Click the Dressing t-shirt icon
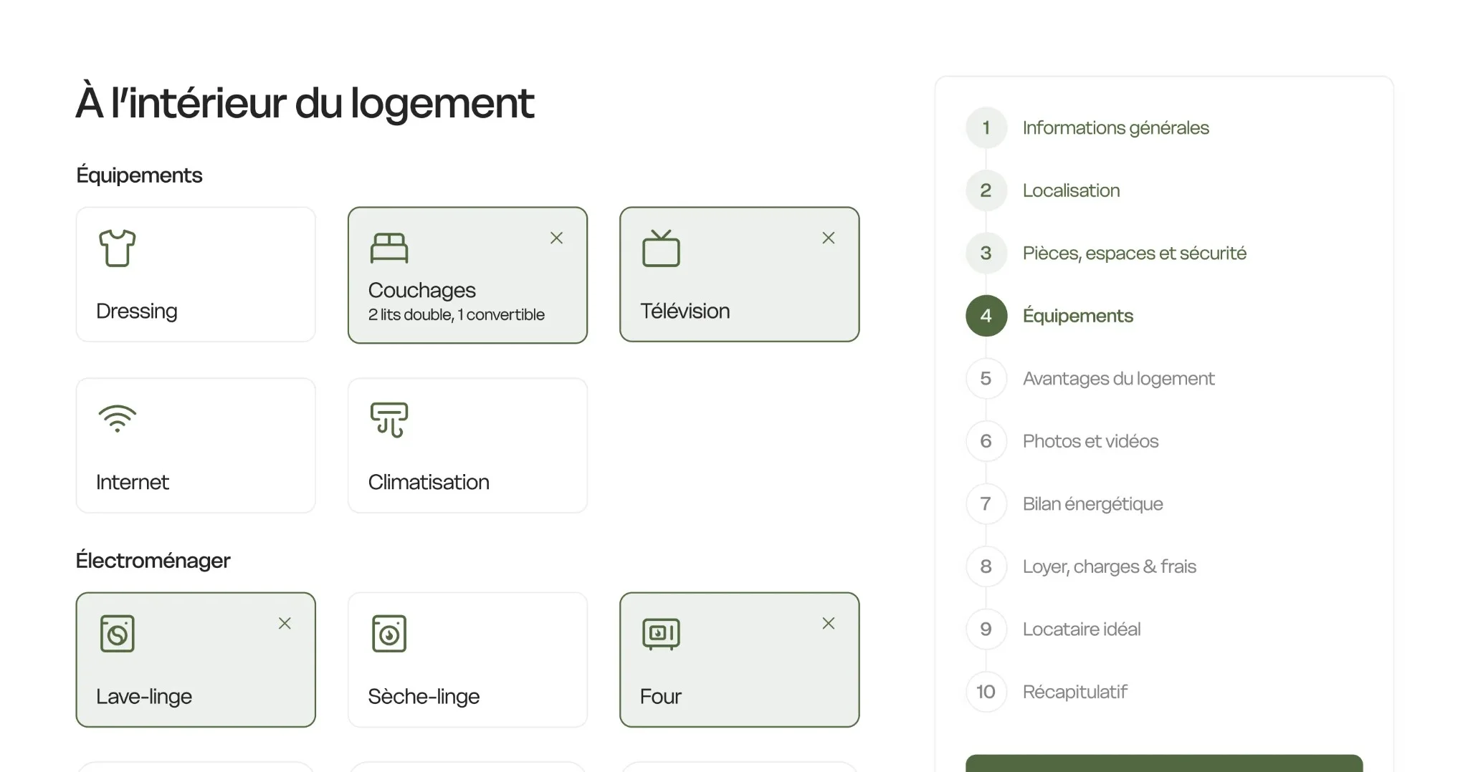Screen dimensions: 1468x772 click(117, 249)
